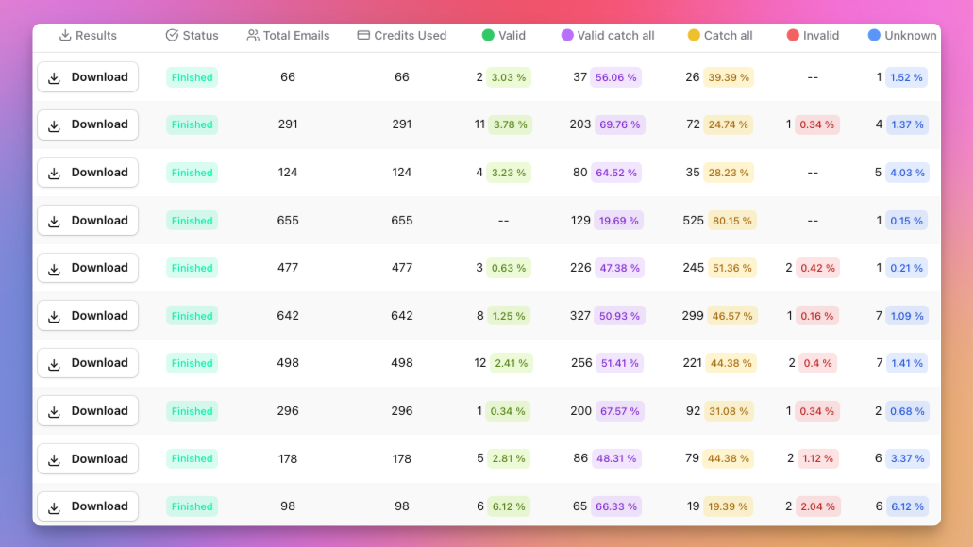Click the Results column header
This screenshot has width=974, height=547.
[x=88, y=36]
